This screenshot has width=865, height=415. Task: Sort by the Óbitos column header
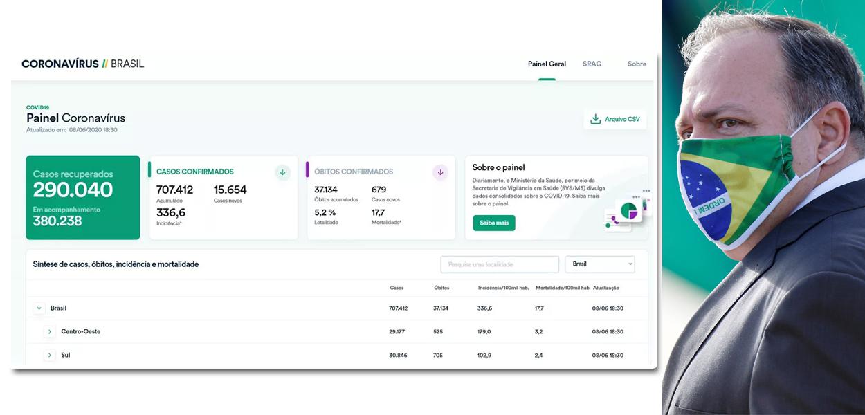(441, 288)
